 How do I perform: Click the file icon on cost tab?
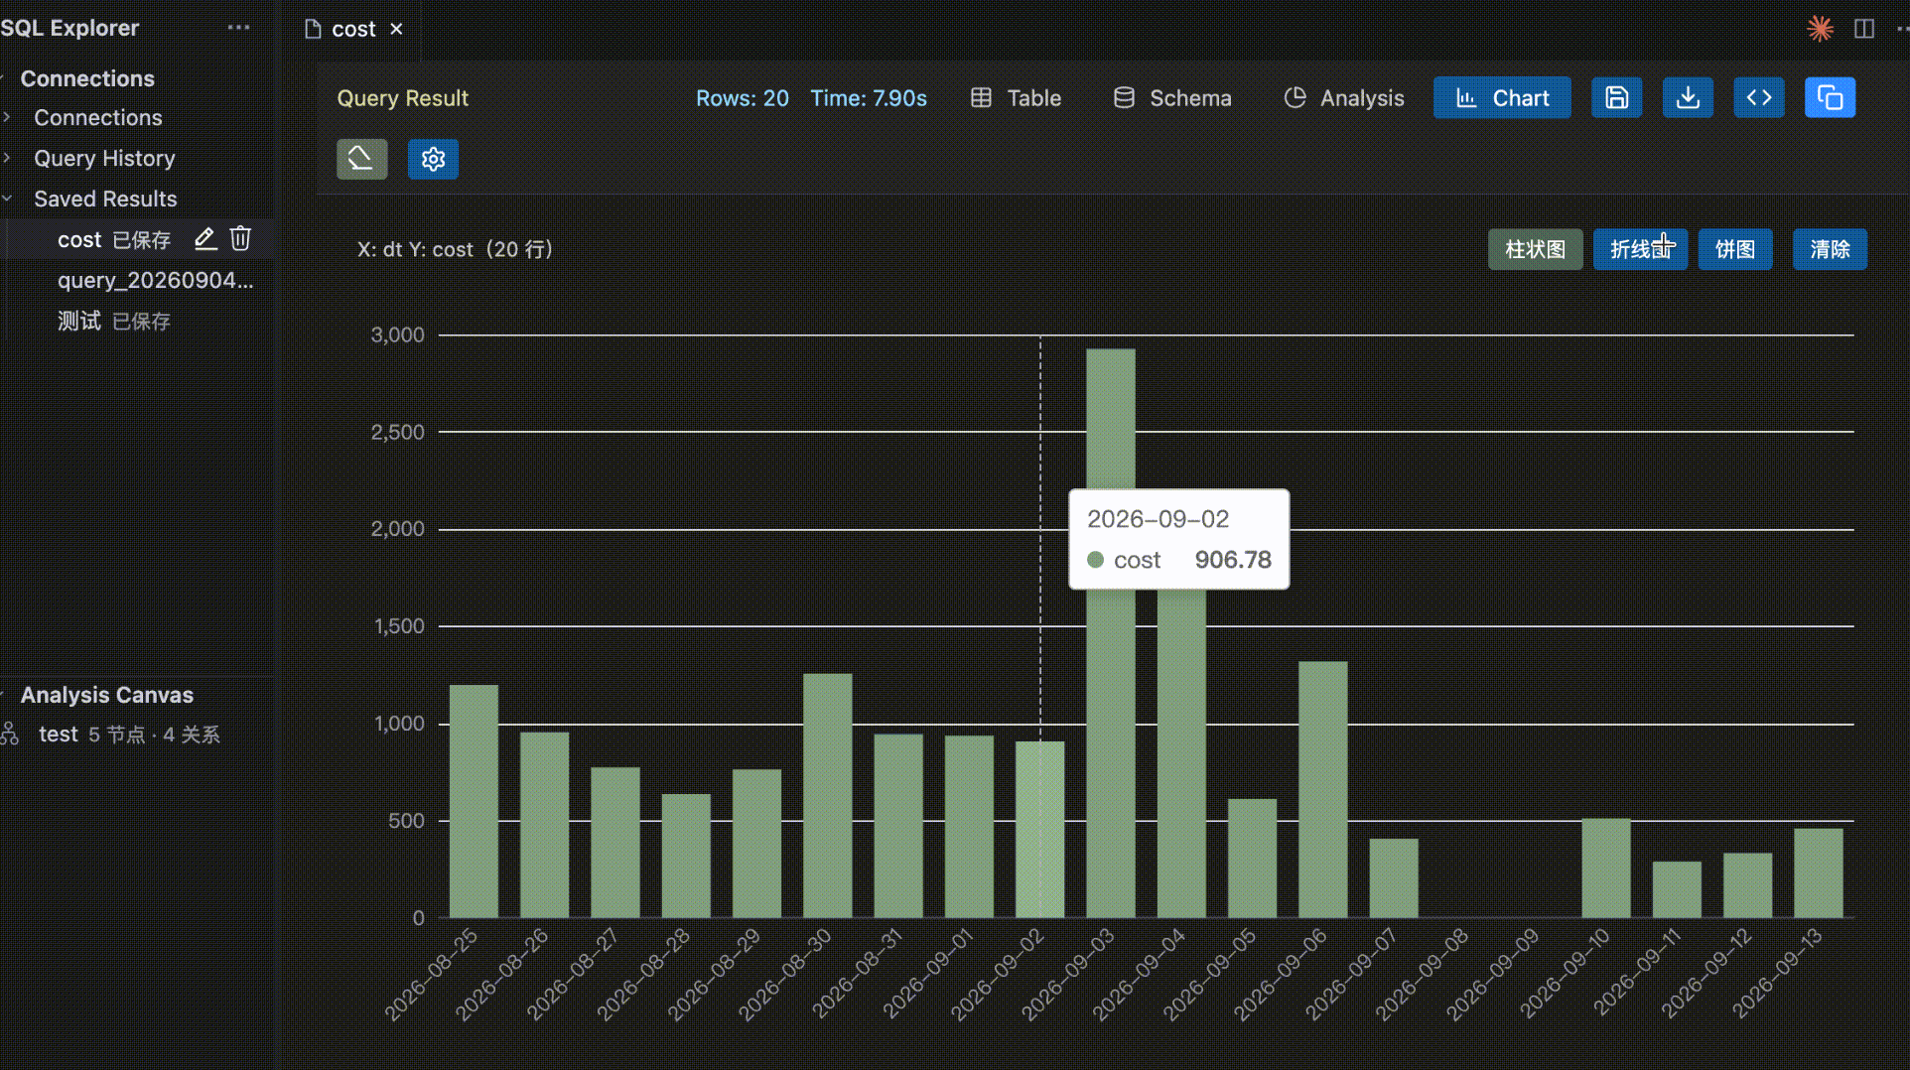point(313,29)
